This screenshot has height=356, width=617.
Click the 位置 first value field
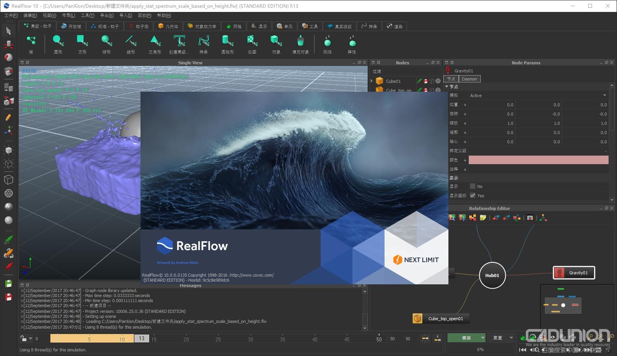[x=492, y=105]
